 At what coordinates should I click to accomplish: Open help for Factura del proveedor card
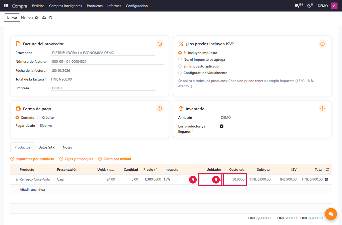[x=160, y=44]
